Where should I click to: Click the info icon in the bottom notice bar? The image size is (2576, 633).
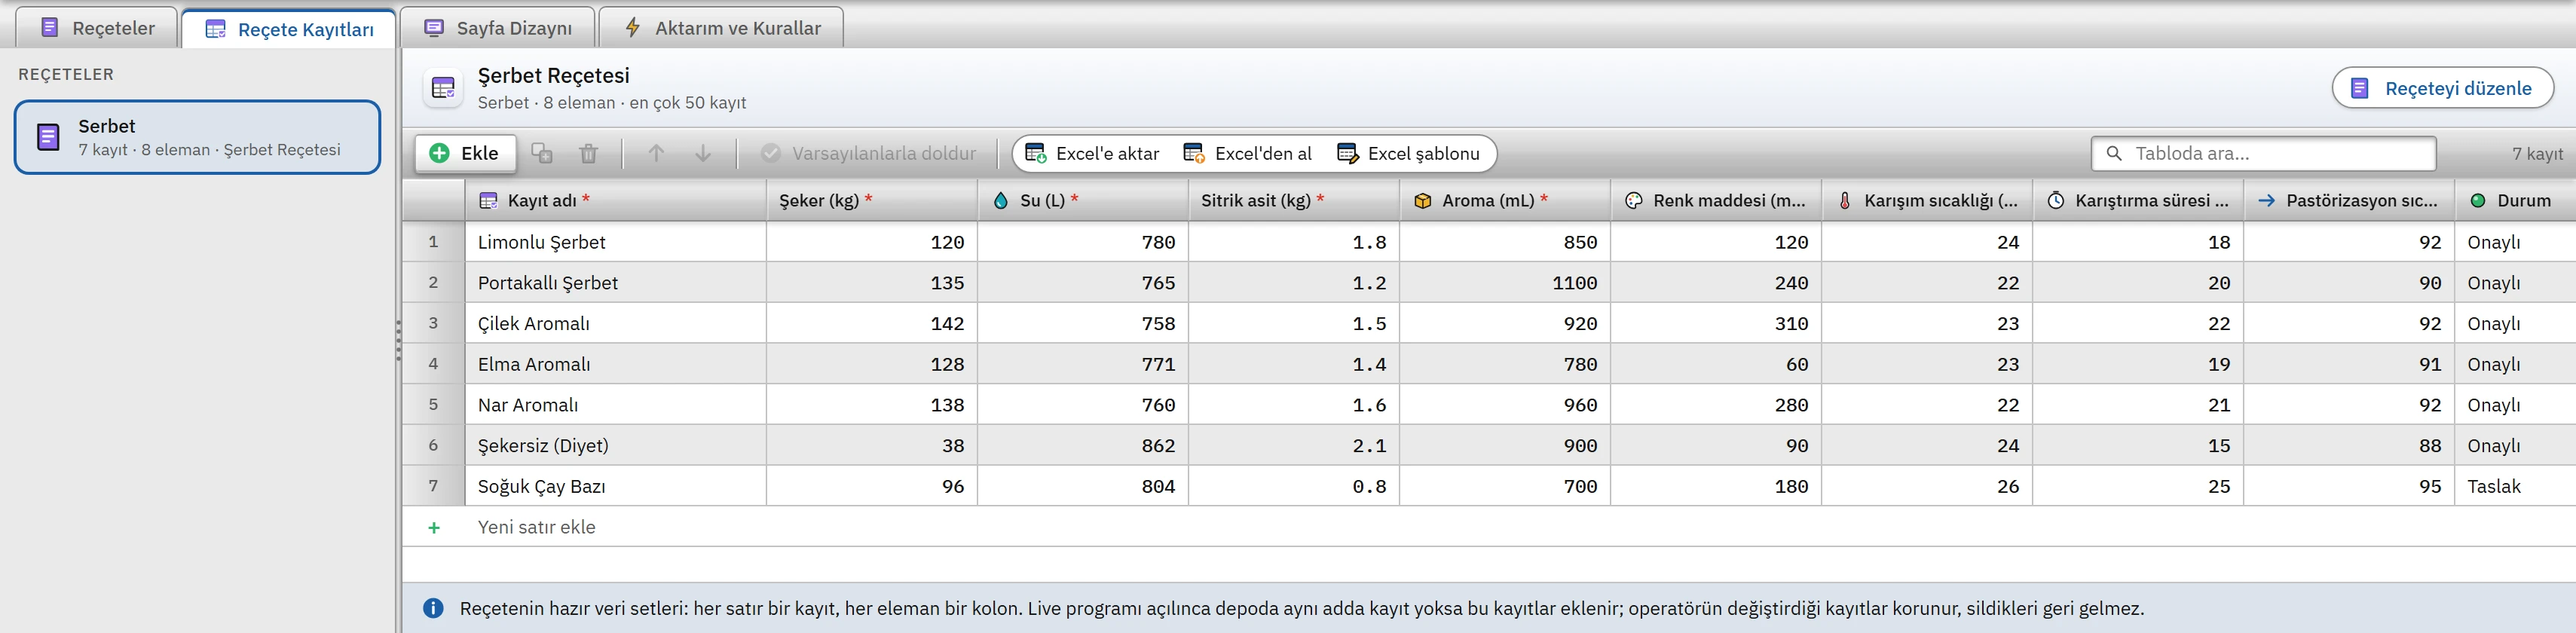tap(433, 608)
